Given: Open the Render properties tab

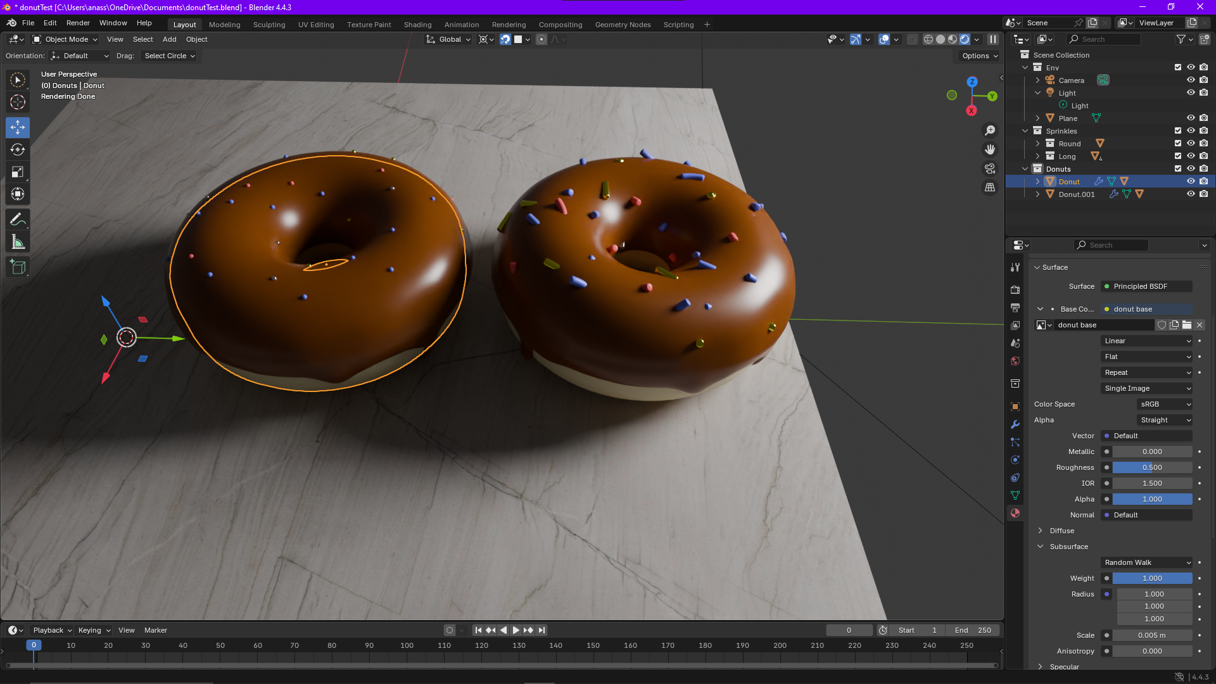Looking at the screenshot, I should click(1015, 289).
